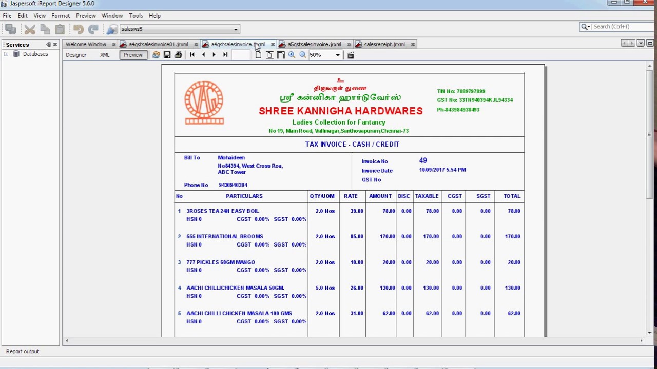The width and height of the screenshot is (657, 369).
Task: Click the vertical scrollbar of the preview
Action: click(x=650, y=134)
